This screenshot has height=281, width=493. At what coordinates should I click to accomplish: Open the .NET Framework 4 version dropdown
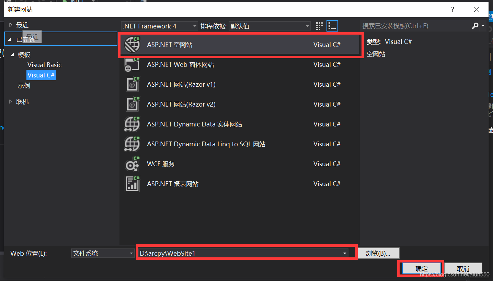pos(159,26)
